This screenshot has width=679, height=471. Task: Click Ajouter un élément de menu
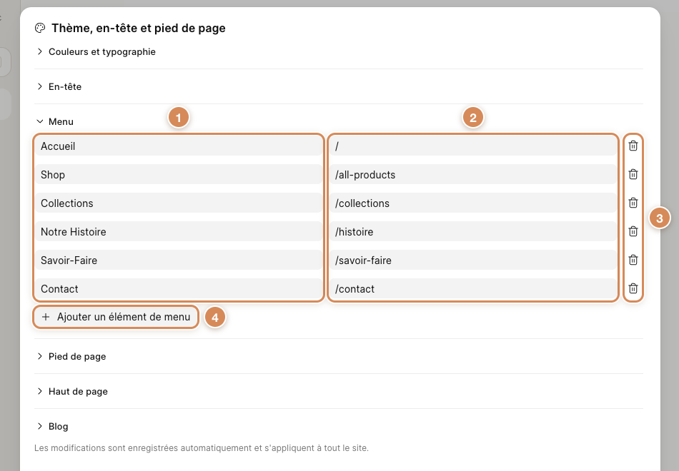[116, 317]
